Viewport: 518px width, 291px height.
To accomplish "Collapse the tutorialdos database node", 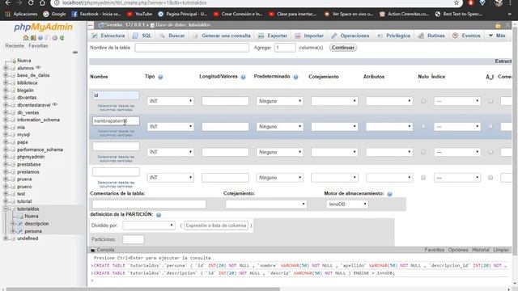I will [6, 209].
